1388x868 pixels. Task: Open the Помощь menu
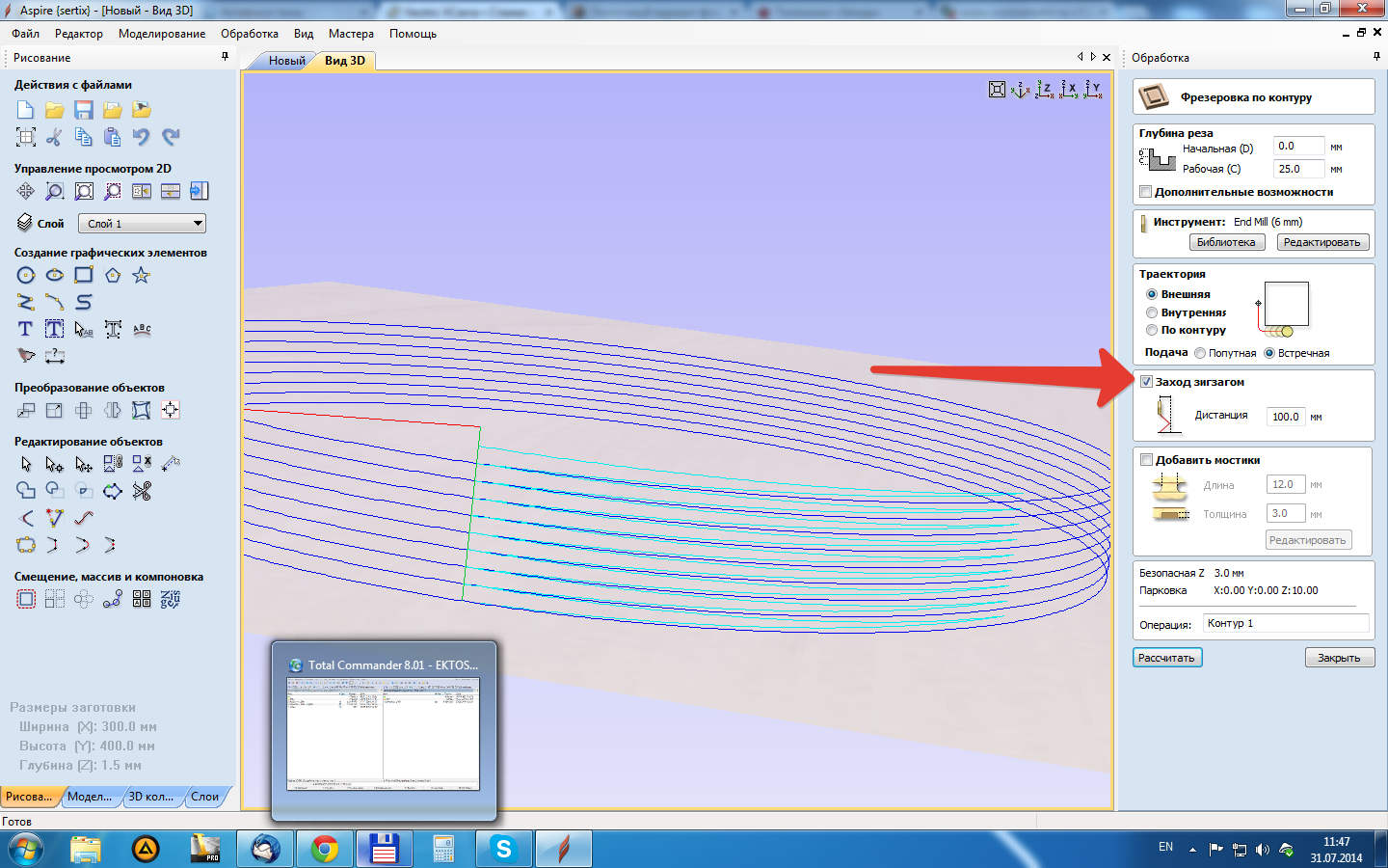[413, 34]
